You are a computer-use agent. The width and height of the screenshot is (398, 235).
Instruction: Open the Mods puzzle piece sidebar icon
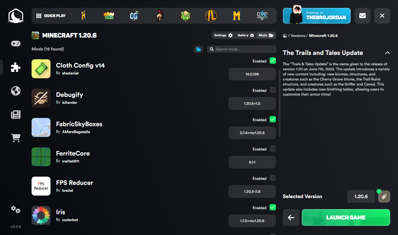[x=16, y=67]
